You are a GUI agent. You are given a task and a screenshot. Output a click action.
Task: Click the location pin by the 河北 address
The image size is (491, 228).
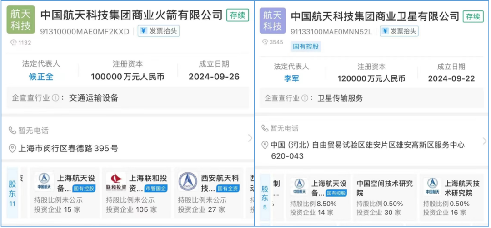[265, 145]
